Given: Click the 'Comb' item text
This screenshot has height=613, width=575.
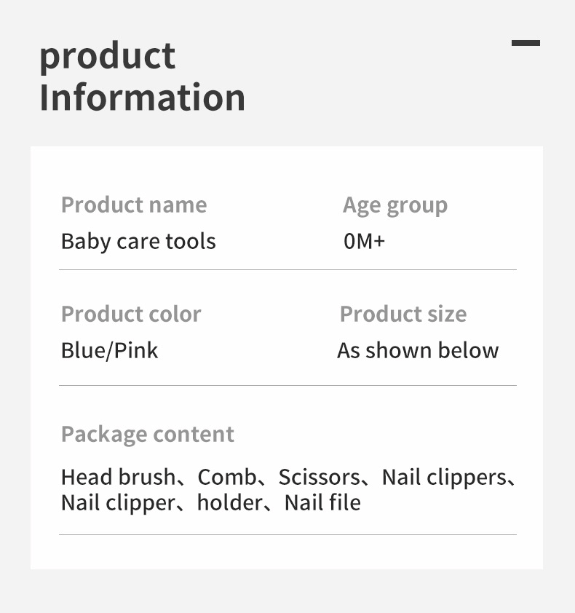Looking at the screenshot, I should (226, 478).
